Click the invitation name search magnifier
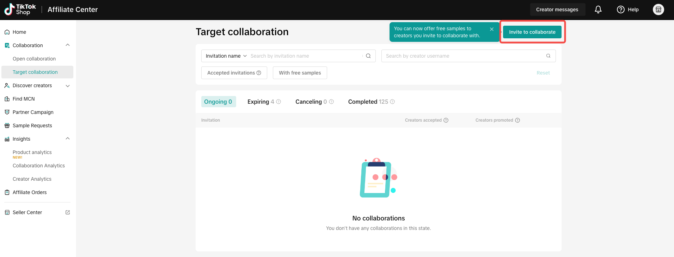Image resolution: width=674 pixels, height=257 pixels. [x=368, y=56]
